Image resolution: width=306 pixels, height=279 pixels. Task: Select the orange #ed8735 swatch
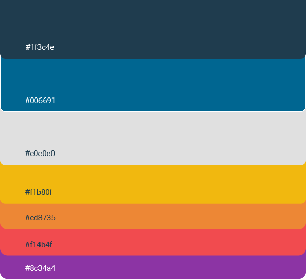click(x=153, y=216)
